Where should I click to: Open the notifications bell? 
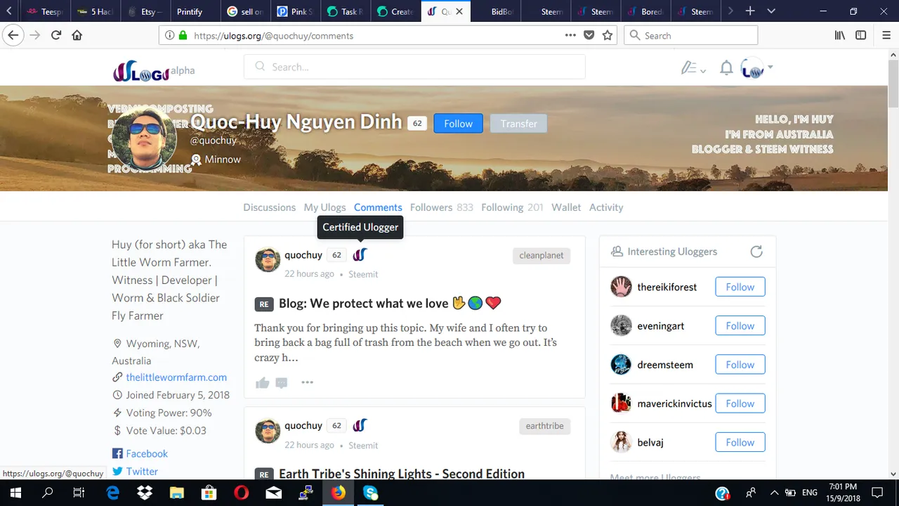pyautogui.click(x=726, y=68)
